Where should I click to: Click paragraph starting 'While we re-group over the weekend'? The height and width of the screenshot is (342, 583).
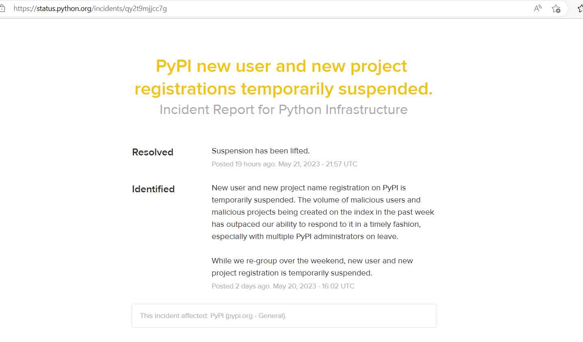pyautogui.click(x=312, y=267)
